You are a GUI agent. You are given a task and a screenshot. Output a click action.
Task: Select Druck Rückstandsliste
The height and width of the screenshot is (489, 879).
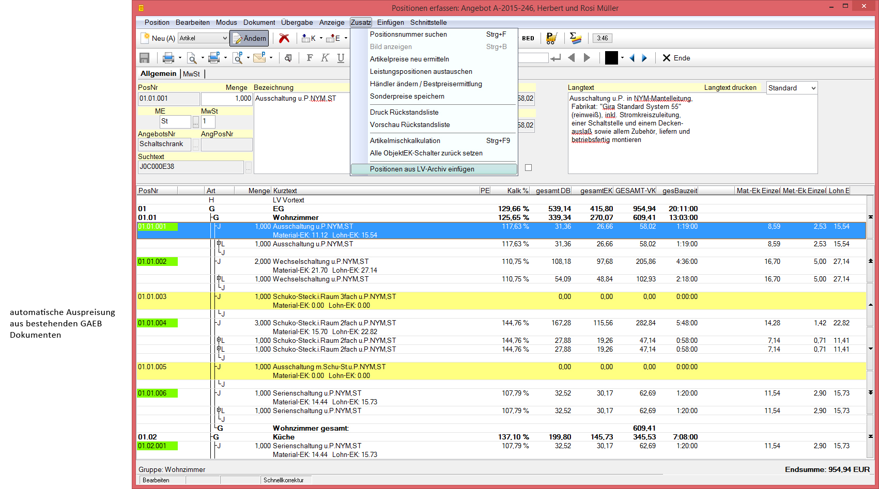434,113
